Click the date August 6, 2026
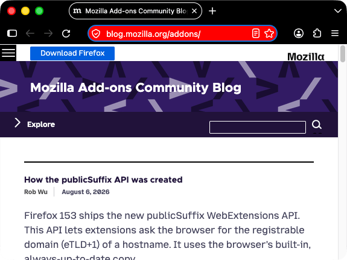Screen dimensions: 347x260 [x=86, y=192]
